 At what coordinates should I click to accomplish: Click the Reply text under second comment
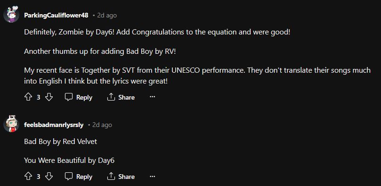[x=84, y=177]
